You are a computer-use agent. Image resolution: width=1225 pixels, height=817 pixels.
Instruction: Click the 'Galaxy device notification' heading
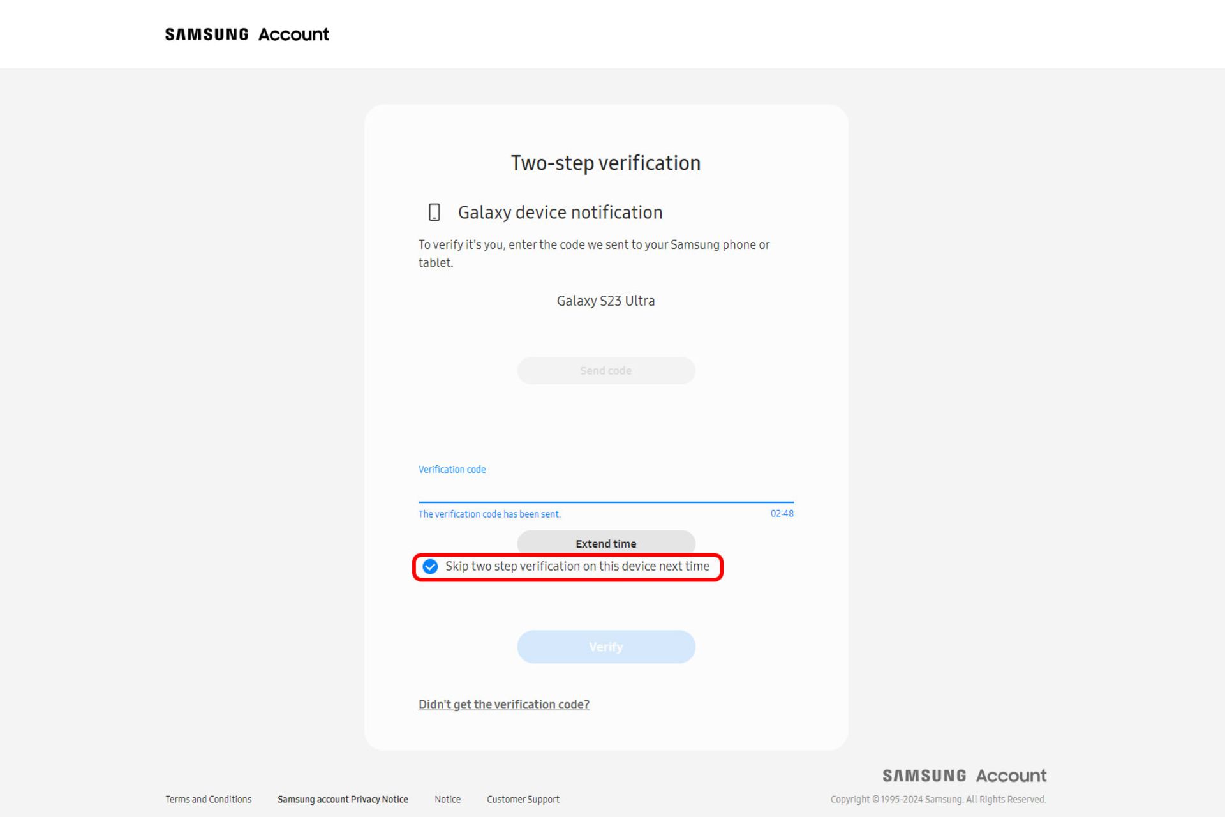pyautogui.click(x=560, y=213)
